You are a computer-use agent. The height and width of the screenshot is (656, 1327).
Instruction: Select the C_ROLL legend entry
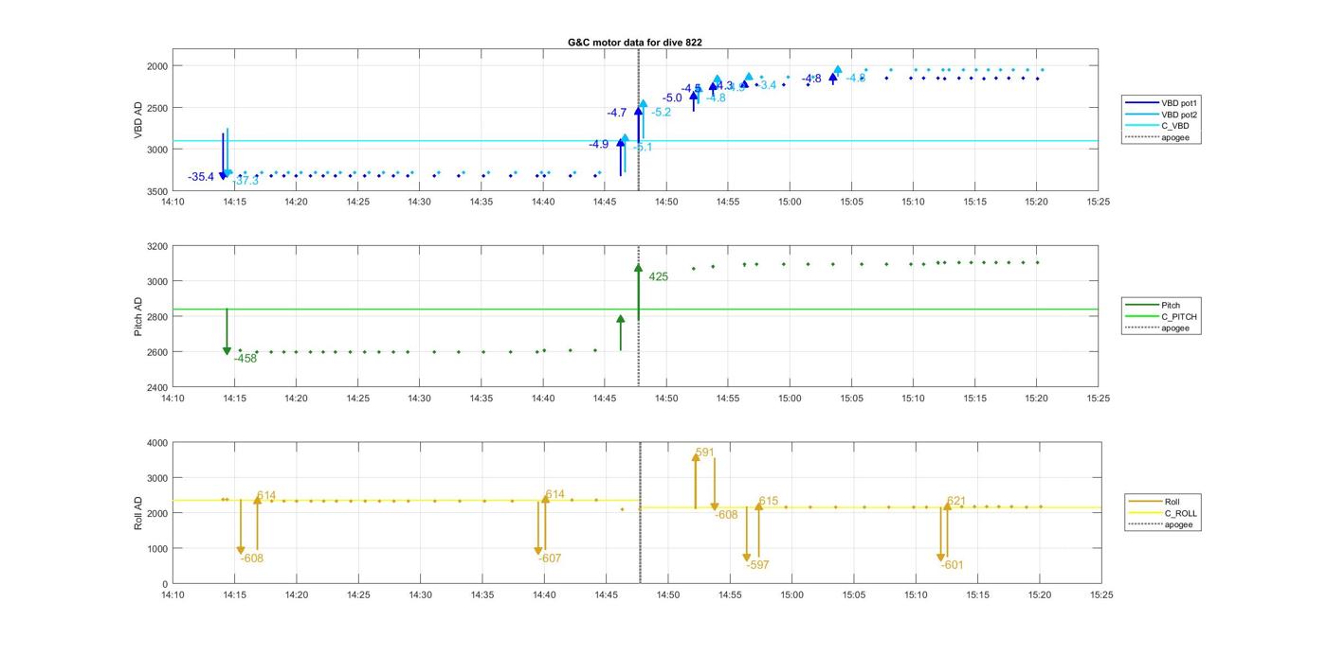[1163, 513]
